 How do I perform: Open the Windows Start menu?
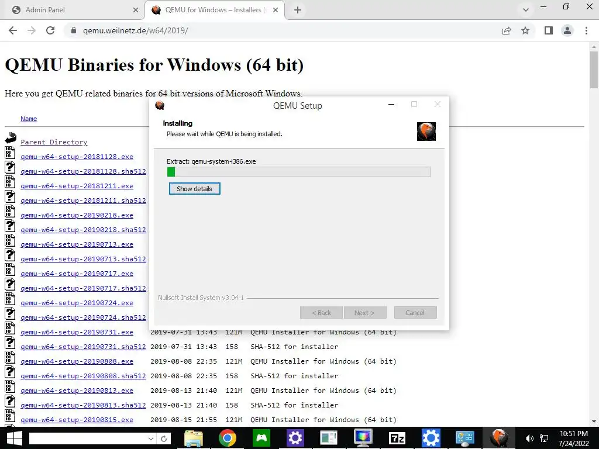click(x=14, y=438)
